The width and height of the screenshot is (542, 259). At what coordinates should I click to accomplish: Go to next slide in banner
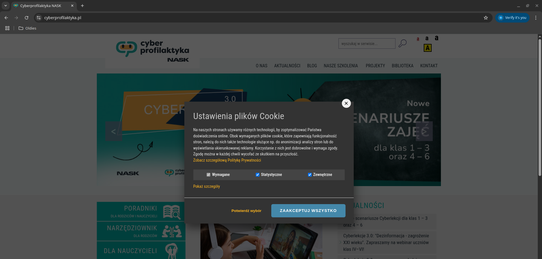pyautogui.click(x=424, y=131)
